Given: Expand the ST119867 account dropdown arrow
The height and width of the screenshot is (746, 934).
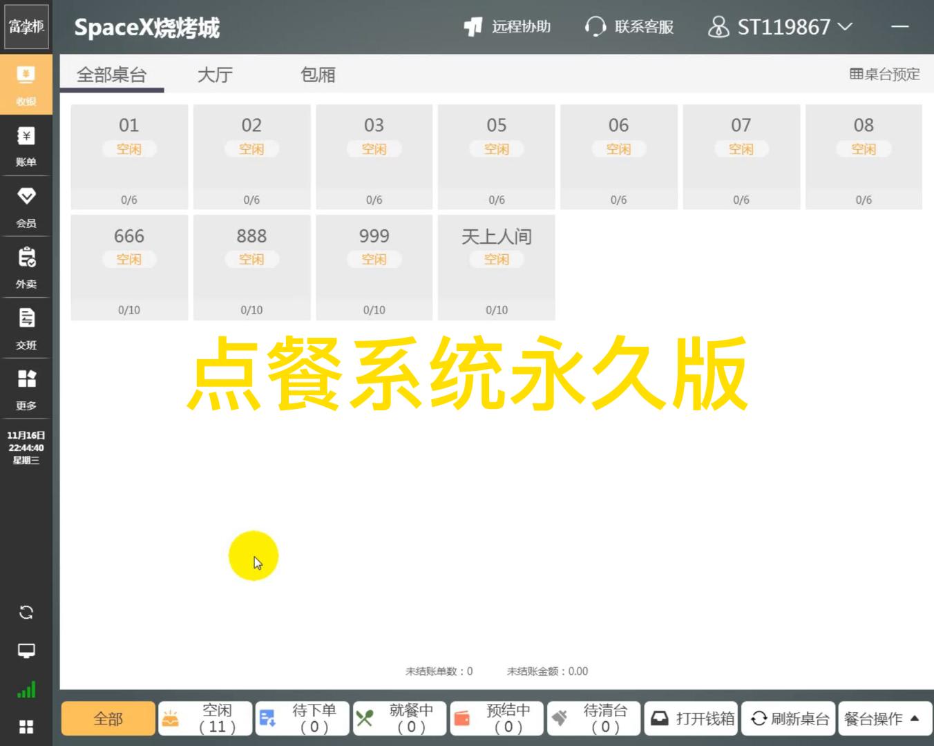Looking at the screenshot, I should [x=845, y=27].
